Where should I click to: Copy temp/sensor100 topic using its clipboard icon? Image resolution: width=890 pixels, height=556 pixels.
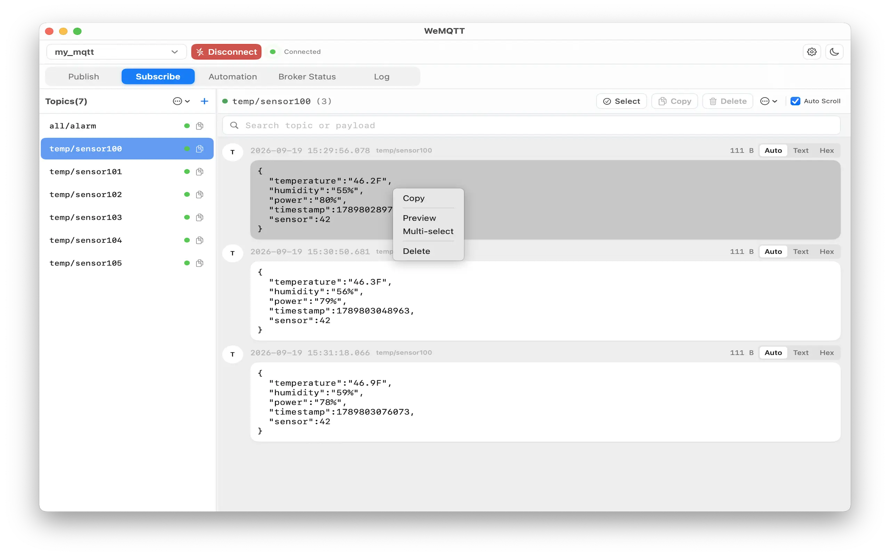tap(200, 149)
